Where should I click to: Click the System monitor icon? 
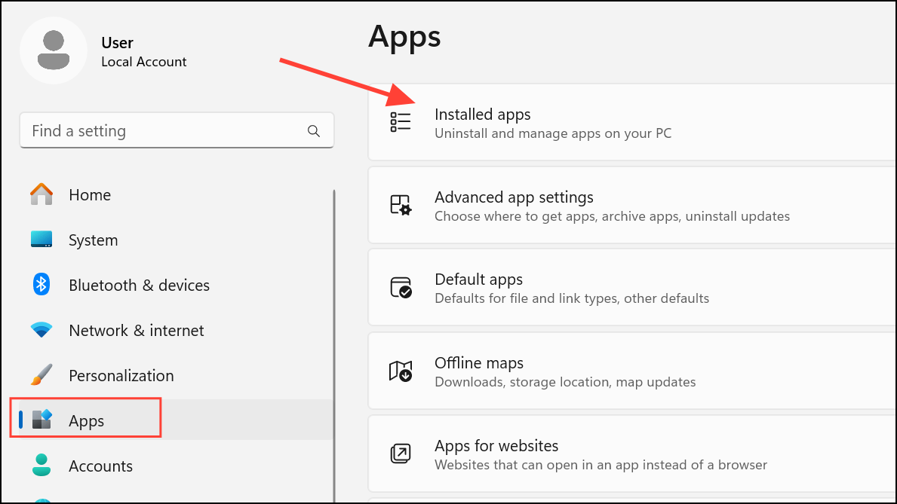(x=41, y=239)
